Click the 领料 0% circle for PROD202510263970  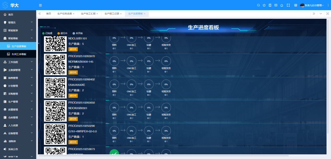[x=114, y=61]
